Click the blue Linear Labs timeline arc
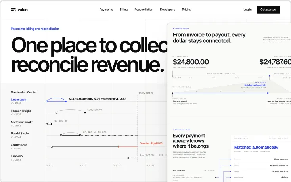Viewport: 291px width, 182px height. tap(56, 100)
